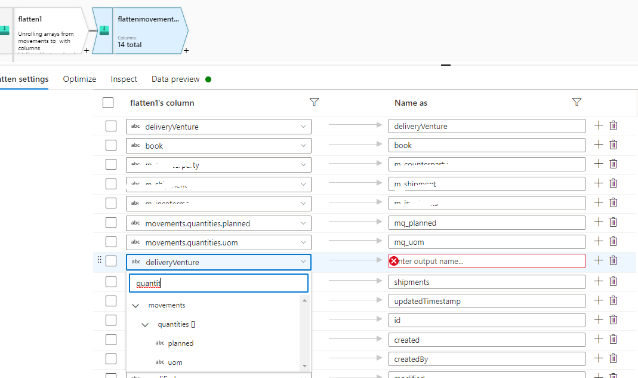Delete the mq_planned mapping row
The height and width of the screenshot is (378, 638).
[x=613, y=222]
